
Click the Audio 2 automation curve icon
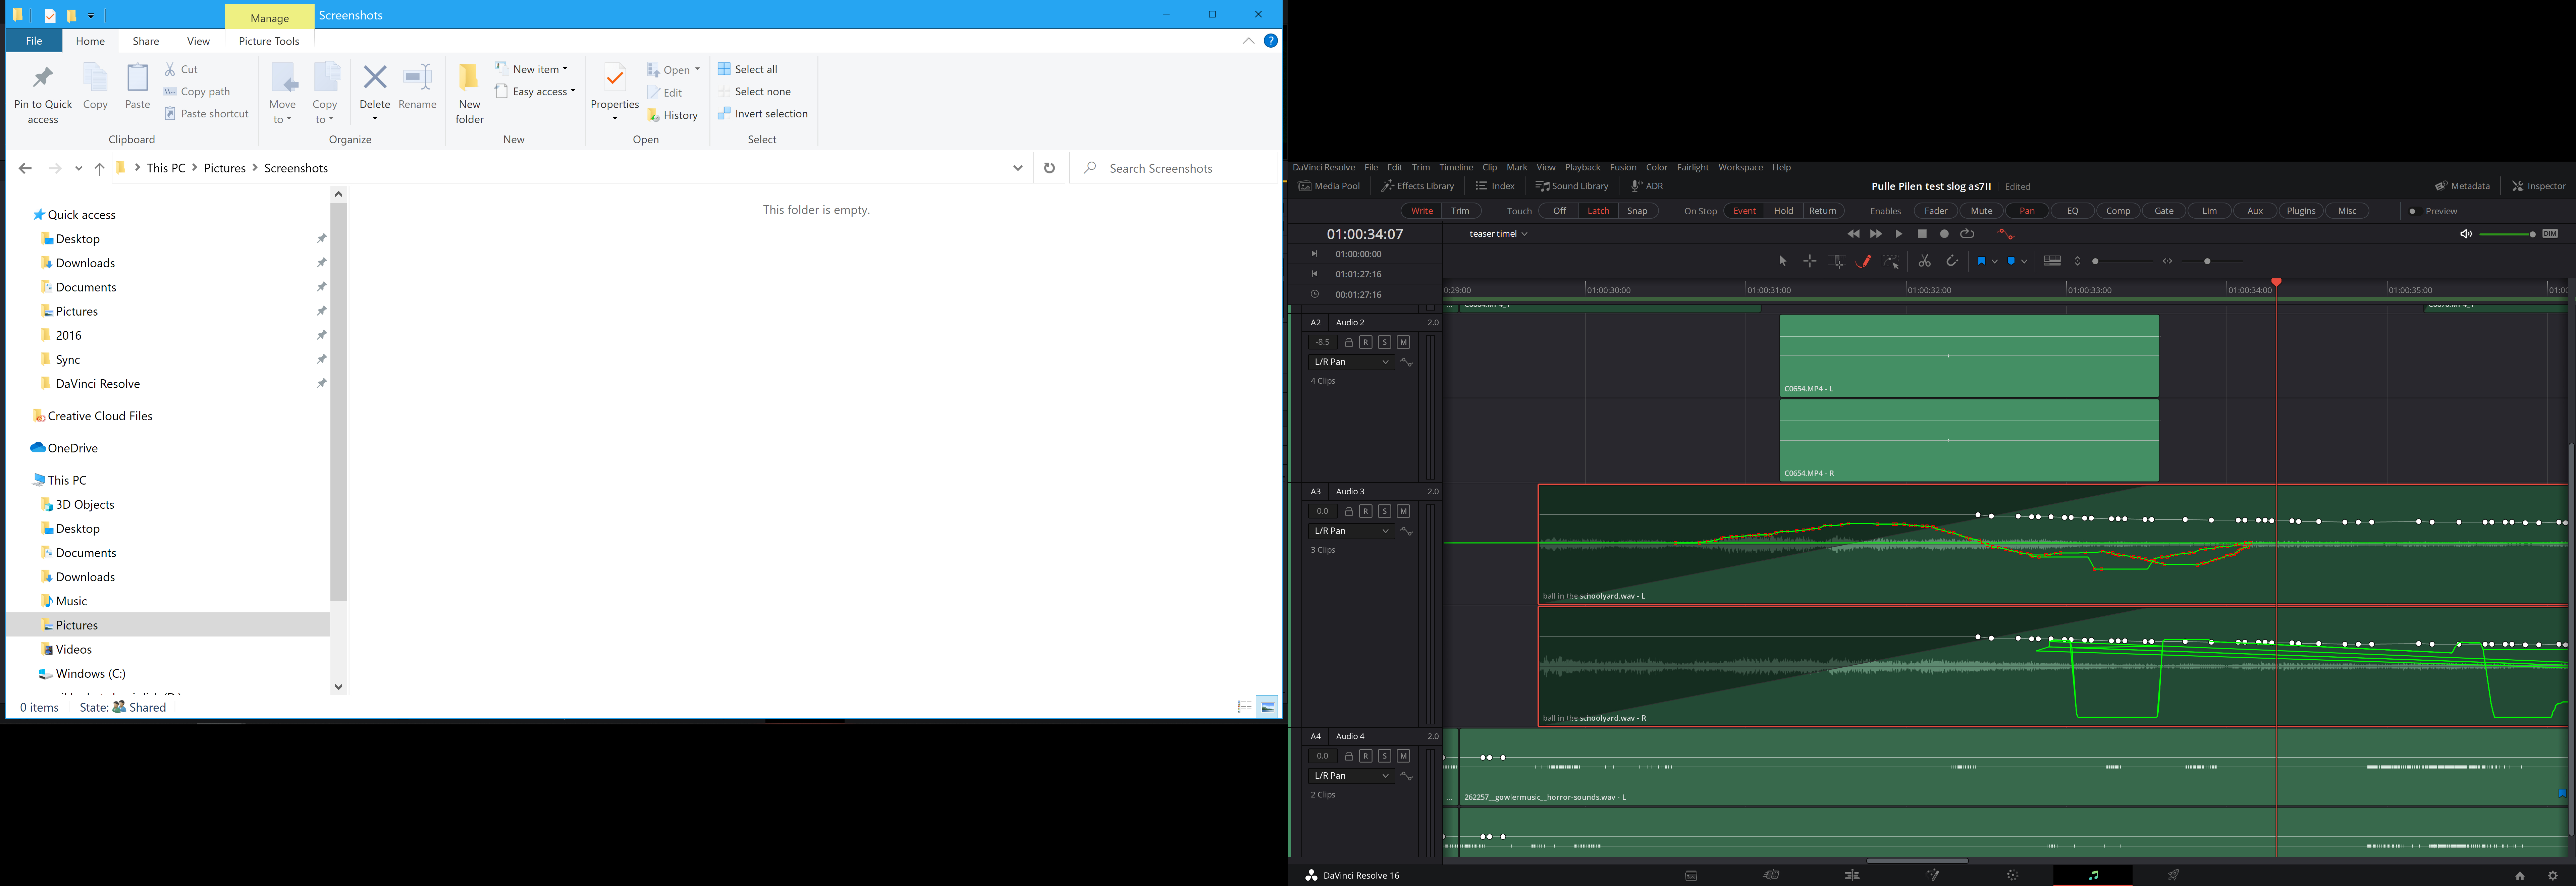click(1407, 362)
